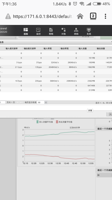The height and width of the screenshot is (200, 112).
Task: Open the 系统 system tab
Action: [x=89, y=31]
